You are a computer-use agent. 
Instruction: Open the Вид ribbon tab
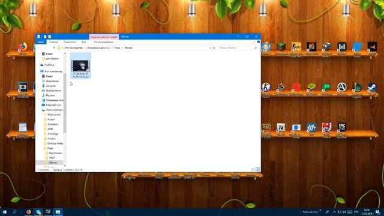(x=84, y=42)
